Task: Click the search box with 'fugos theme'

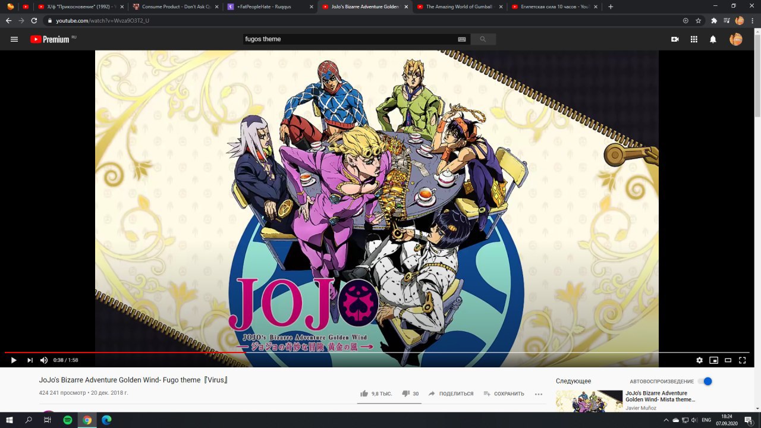Action: 349,39
